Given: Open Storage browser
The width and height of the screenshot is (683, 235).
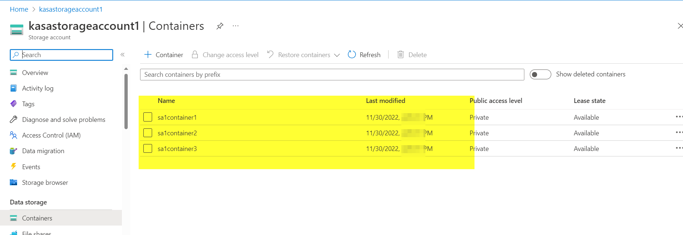Looking at the screenshot, I should click(x=45, y=183).
